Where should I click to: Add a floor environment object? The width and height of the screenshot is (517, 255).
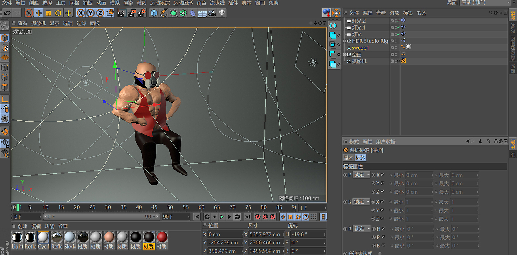pos(202,13)
